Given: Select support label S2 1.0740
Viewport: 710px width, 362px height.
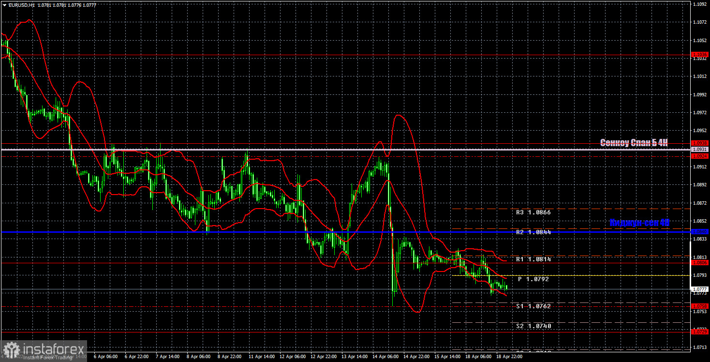Looking at the screenshot, I should pos(532,326).
